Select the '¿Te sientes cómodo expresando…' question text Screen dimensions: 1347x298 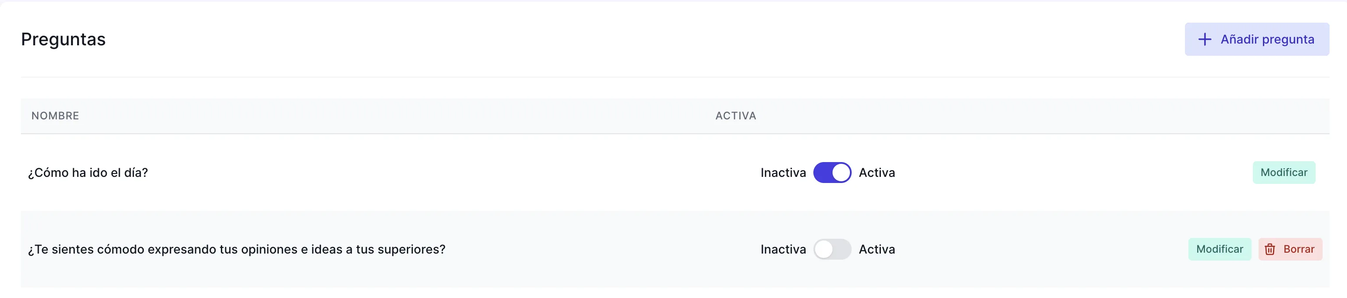[237, 249]
